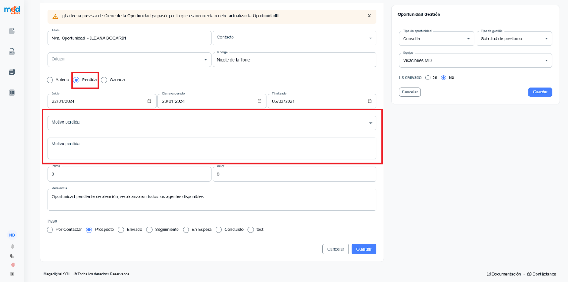
Task: Dismiss the warning alert with the X
Action: click(369, 16)
